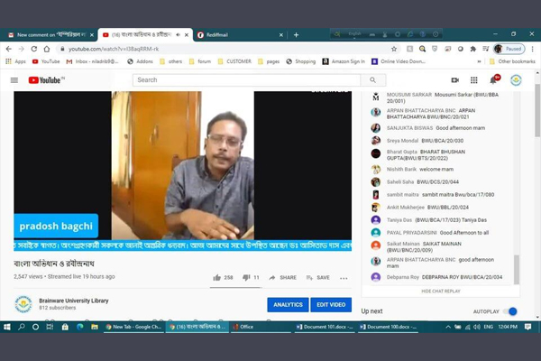Open the YouTube hamburger guide menu
This screenshot has width=541, height=361.
click(x=14, y=80)
